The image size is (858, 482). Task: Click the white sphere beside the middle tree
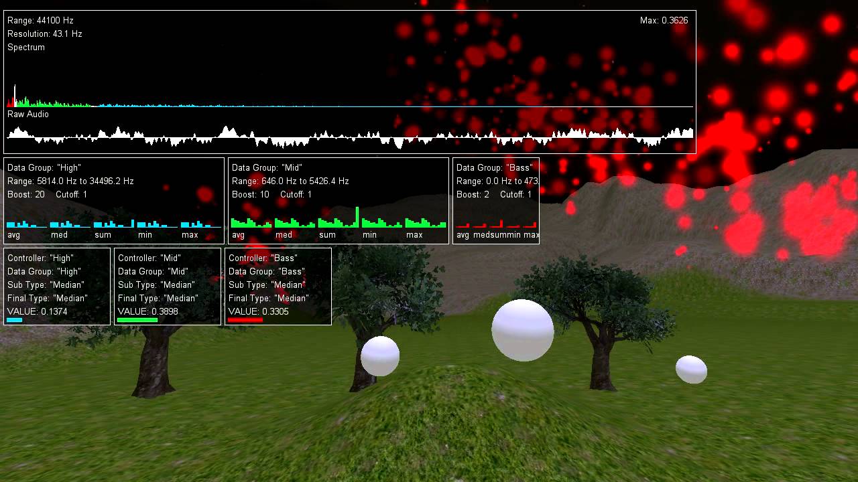click(380, 356)
